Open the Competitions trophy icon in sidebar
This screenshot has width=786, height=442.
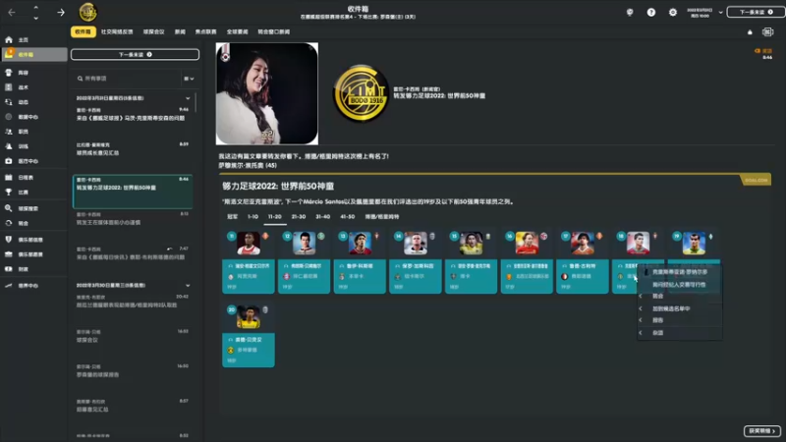click(9, 192)
